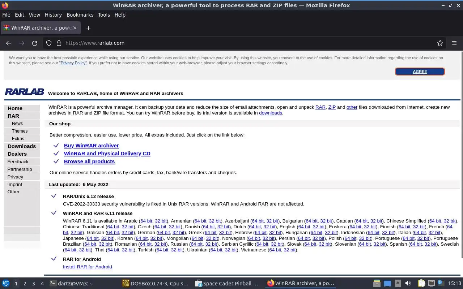This screenshot has height=289, width=463.
Task: Close the WinRAR archiver tab
Action: click(x=75, y=28)
